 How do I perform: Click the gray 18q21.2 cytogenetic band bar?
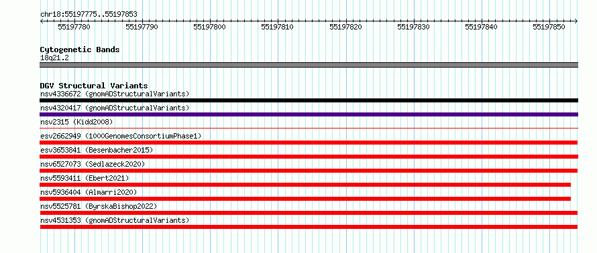point(309,65)
